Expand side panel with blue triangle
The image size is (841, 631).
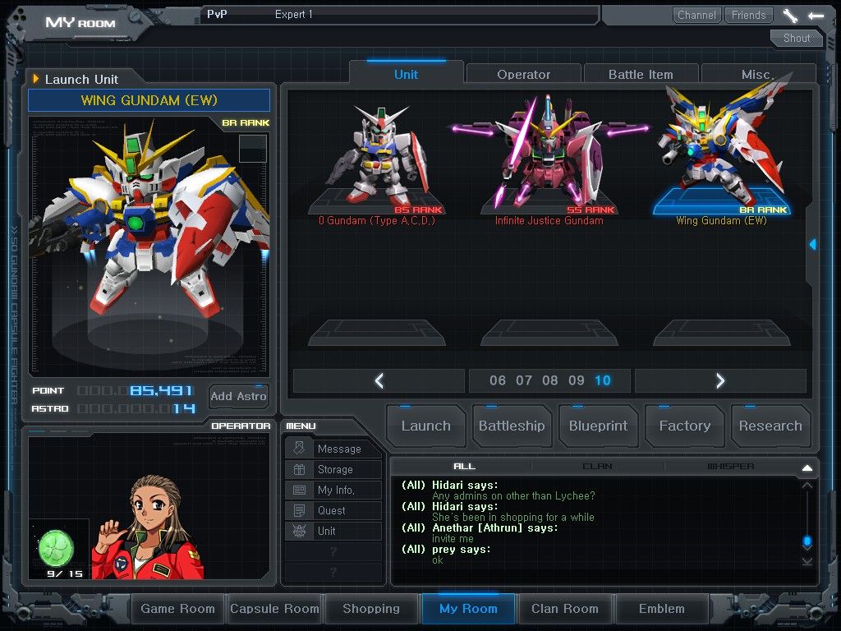pos(812,245)
